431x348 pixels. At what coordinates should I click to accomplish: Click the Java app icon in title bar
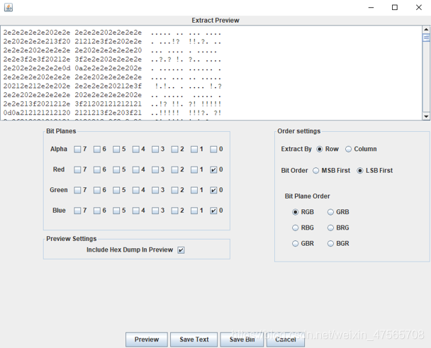click(x=9, y=7)
